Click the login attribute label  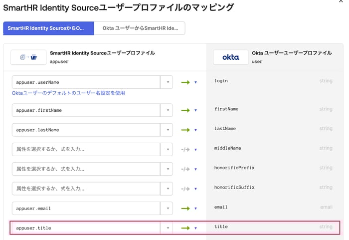221,81
